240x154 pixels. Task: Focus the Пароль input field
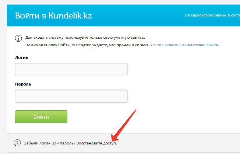click(71, 96)
